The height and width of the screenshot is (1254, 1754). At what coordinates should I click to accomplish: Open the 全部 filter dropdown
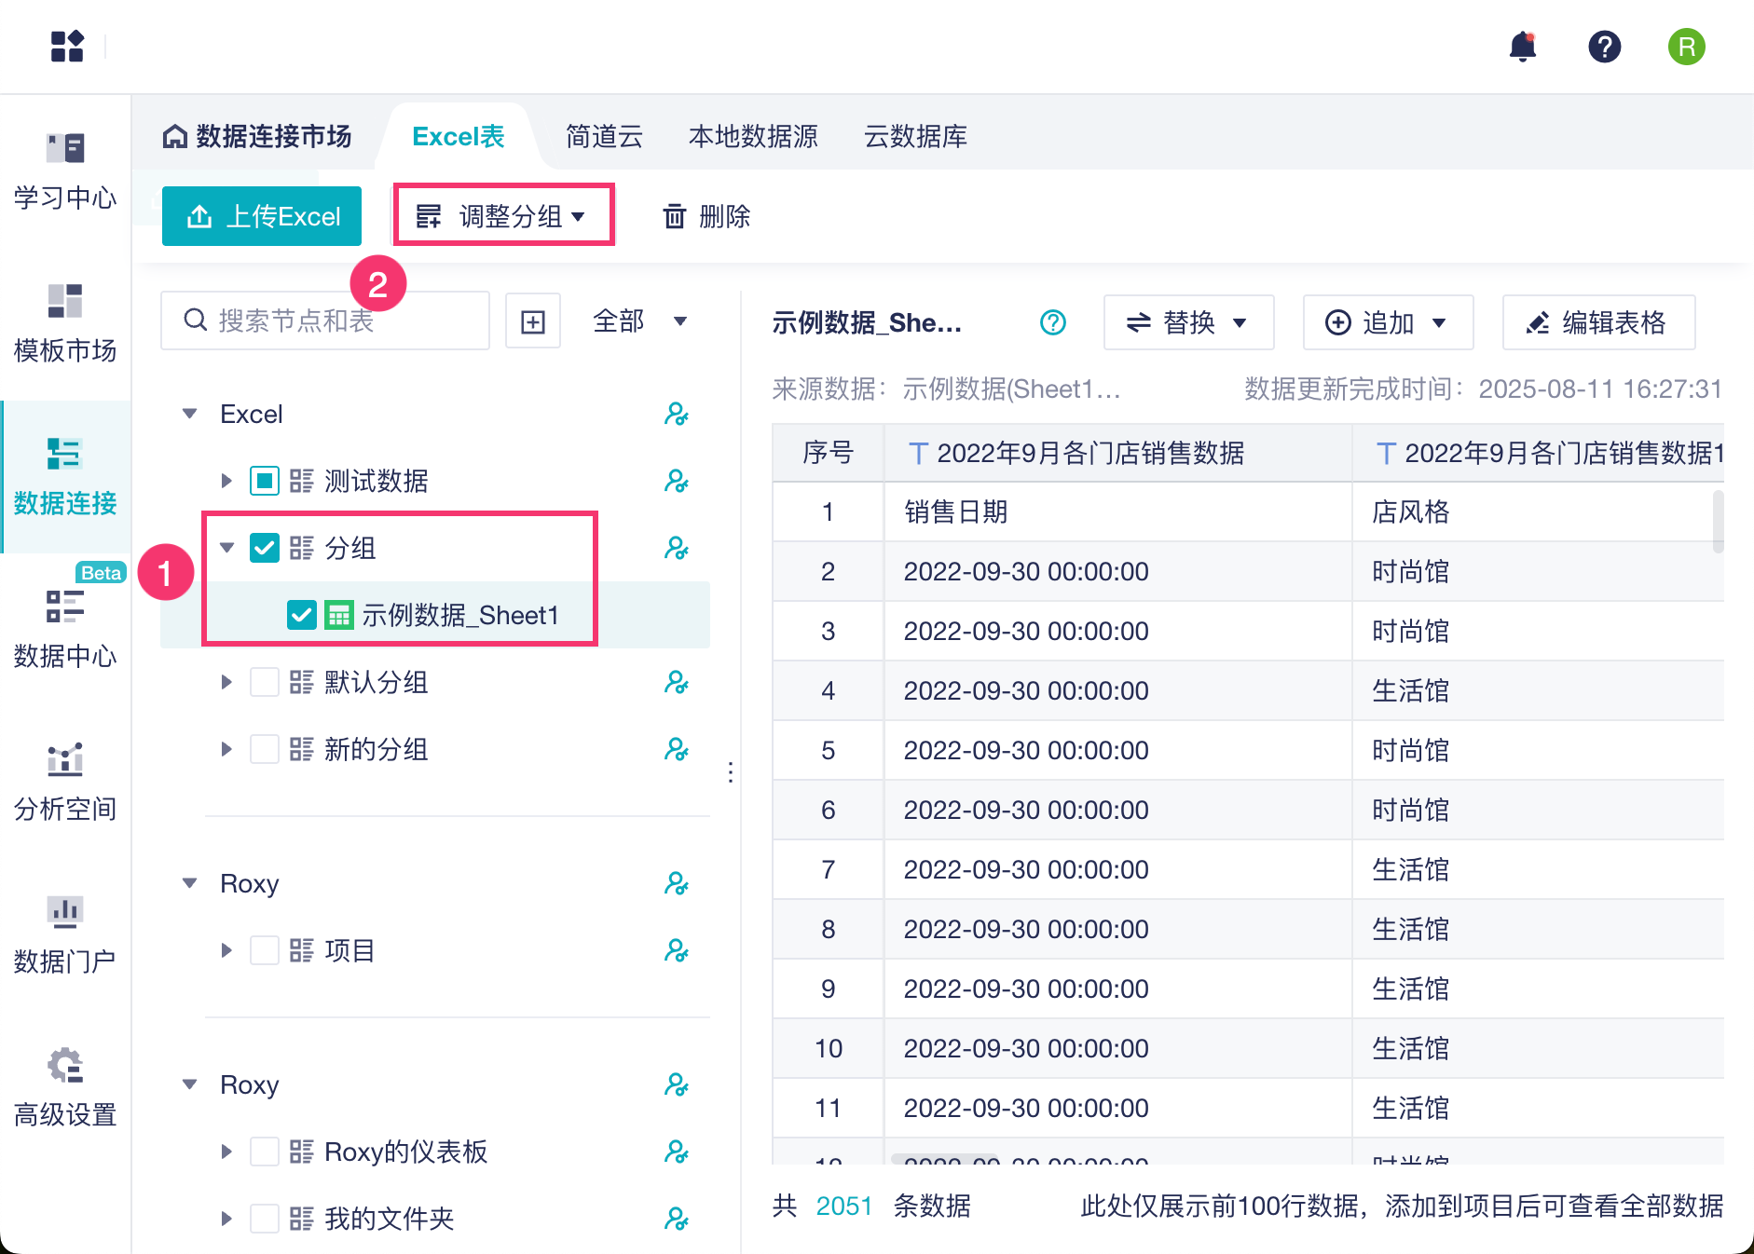pyautogui.click(x=639, y=321)
